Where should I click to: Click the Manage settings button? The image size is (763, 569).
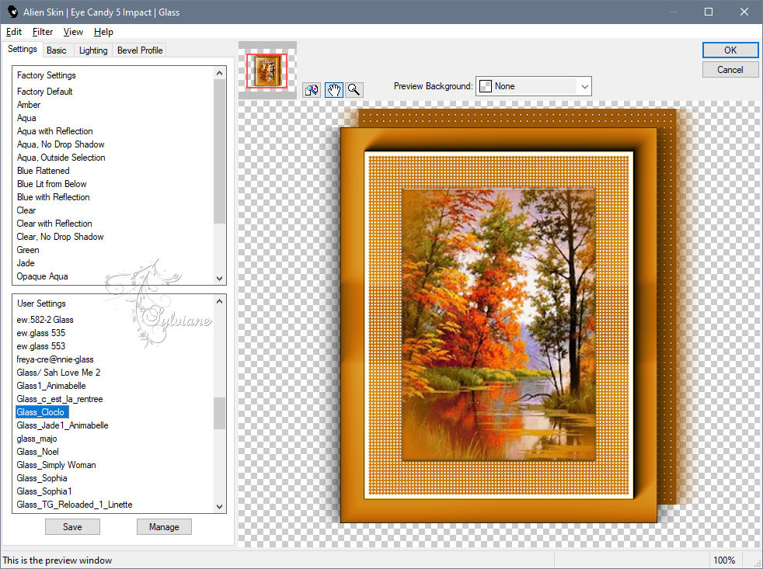(164, 526)
